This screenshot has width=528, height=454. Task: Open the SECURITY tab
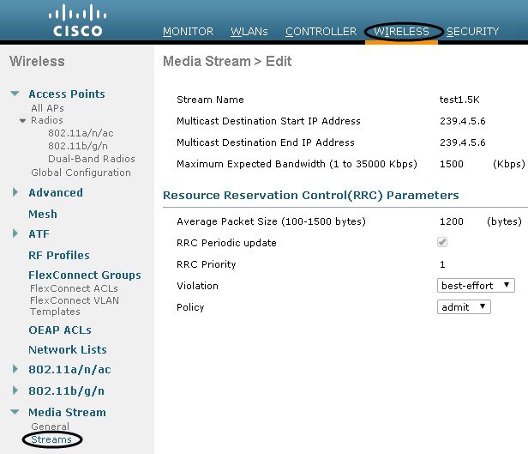(472, 32)
